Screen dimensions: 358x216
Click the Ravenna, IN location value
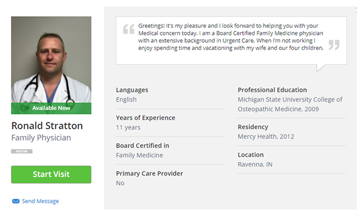coord(255,164)
